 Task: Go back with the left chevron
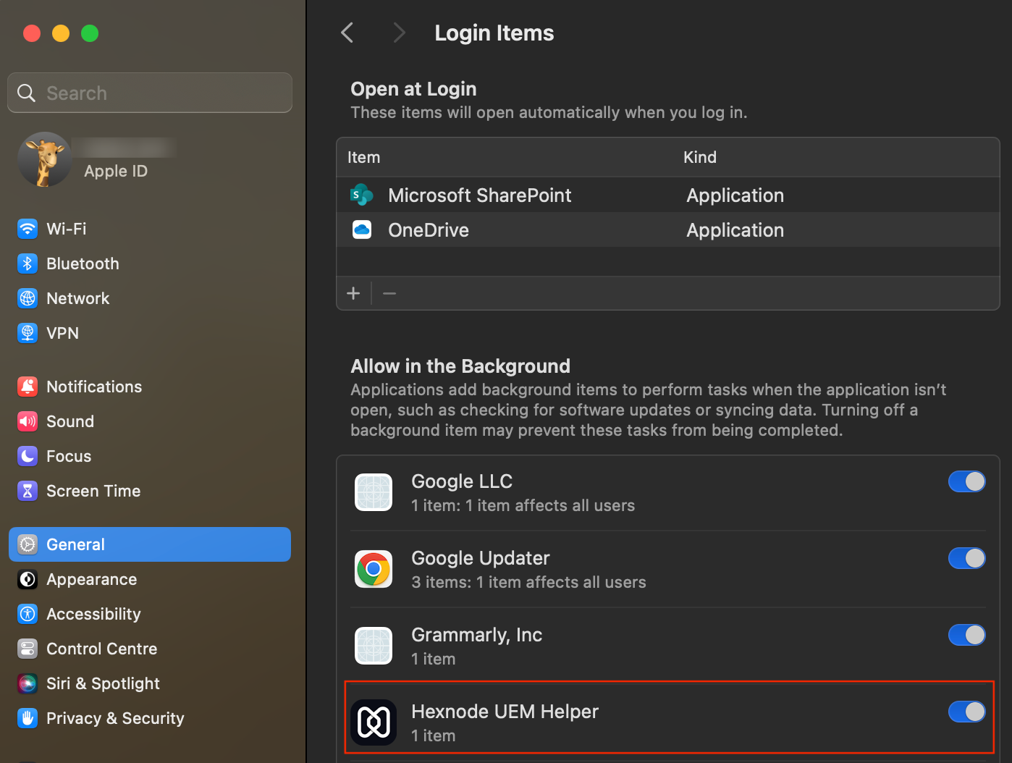pyautogui.click(x=347, y=33)
